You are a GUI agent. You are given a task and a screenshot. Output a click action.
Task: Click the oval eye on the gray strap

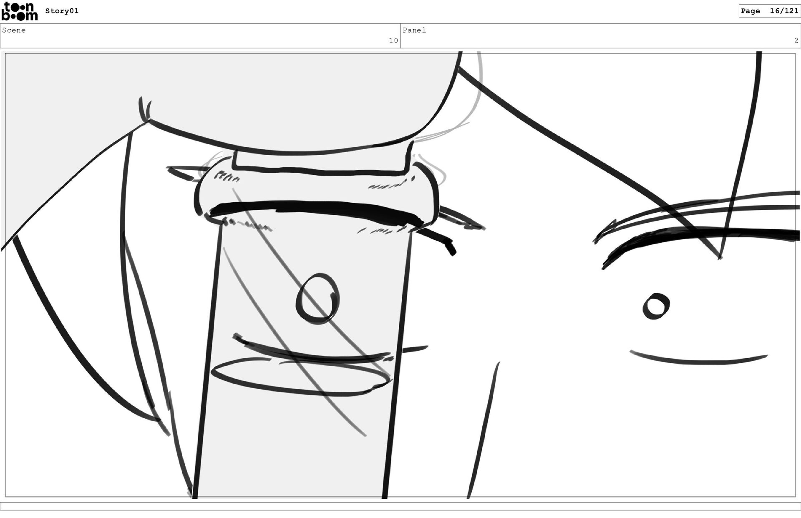click(x=317, y=299)
